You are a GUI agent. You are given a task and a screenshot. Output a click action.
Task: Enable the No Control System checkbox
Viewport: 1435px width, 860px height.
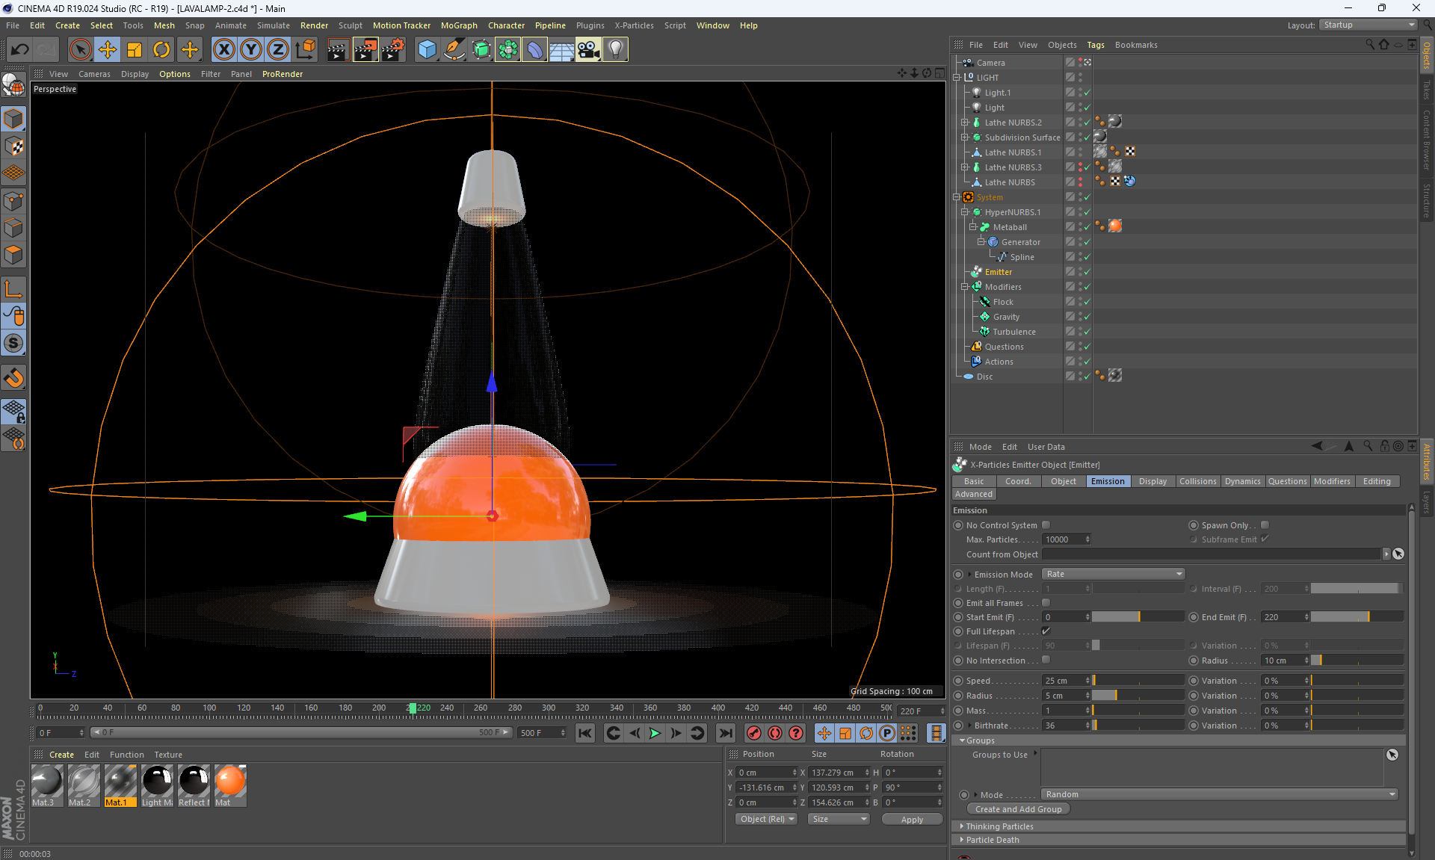point(1046,525)
